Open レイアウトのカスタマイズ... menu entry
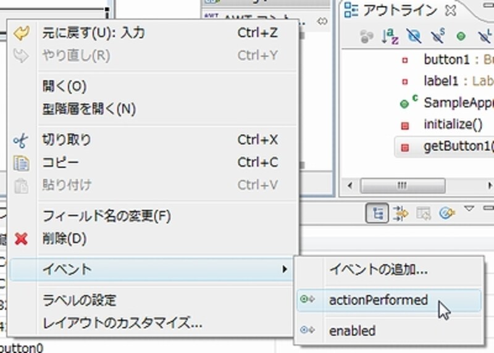Viewport: 494px width, 353px height. click(x=122, y=323)
